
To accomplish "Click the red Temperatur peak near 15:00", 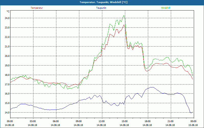I will pos(124,25).
